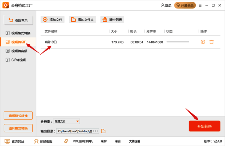The height and width of the screenshot is (146, 225).
Task: Click the 开通会员 membership button
Action: tap(185, 6)
